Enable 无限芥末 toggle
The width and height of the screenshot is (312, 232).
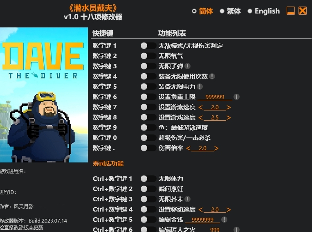(x=148, y=199)
